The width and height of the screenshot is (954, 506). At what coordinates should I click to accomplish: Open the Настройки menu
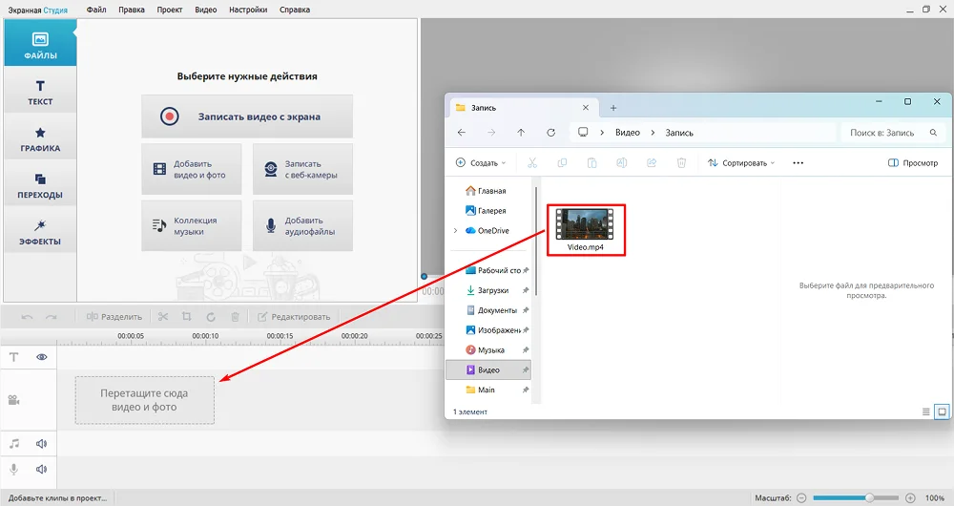(248, 10)
